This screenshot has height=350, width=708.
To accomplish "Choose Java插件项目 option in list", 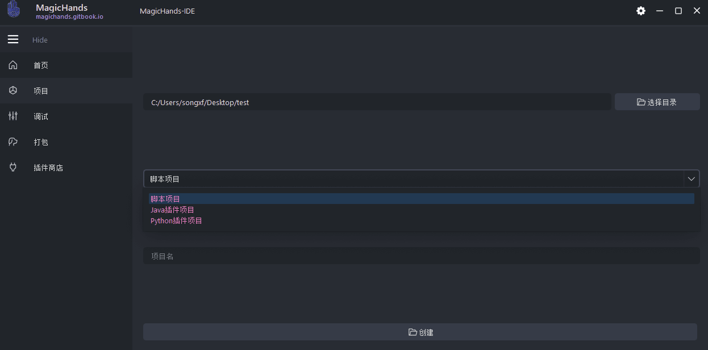I will 172,210.
